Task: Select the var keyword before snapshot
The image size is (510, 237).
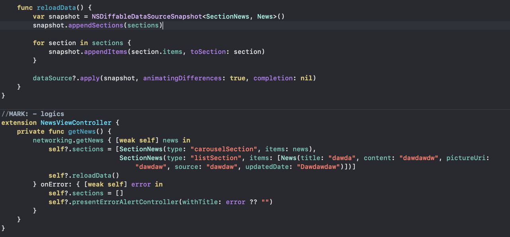Action: click(39, 16)
